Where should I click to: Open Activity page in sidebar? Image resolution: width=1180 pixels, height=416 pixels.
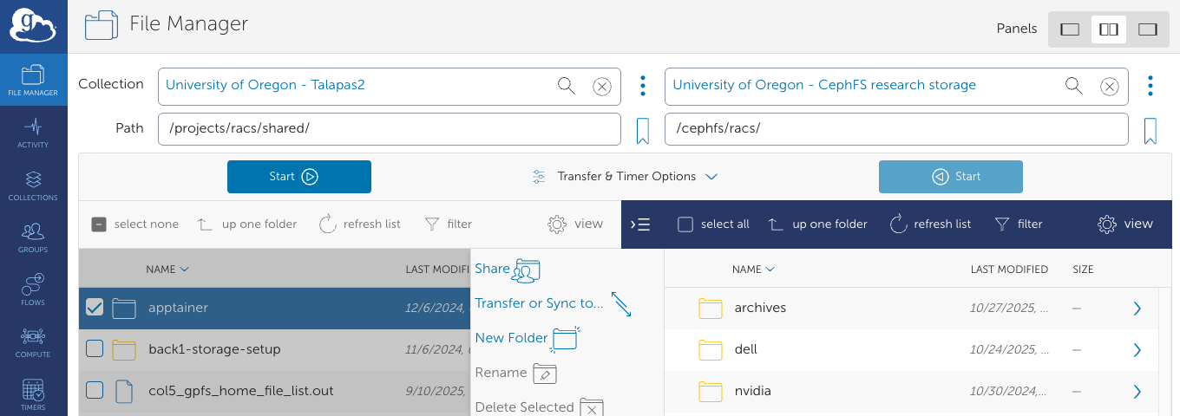pyautogui.click(x=33, y=133)
